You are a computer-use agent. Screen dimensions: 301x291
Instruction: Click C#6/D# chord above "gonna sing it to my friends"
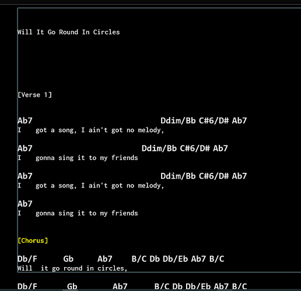pos(195,148)
